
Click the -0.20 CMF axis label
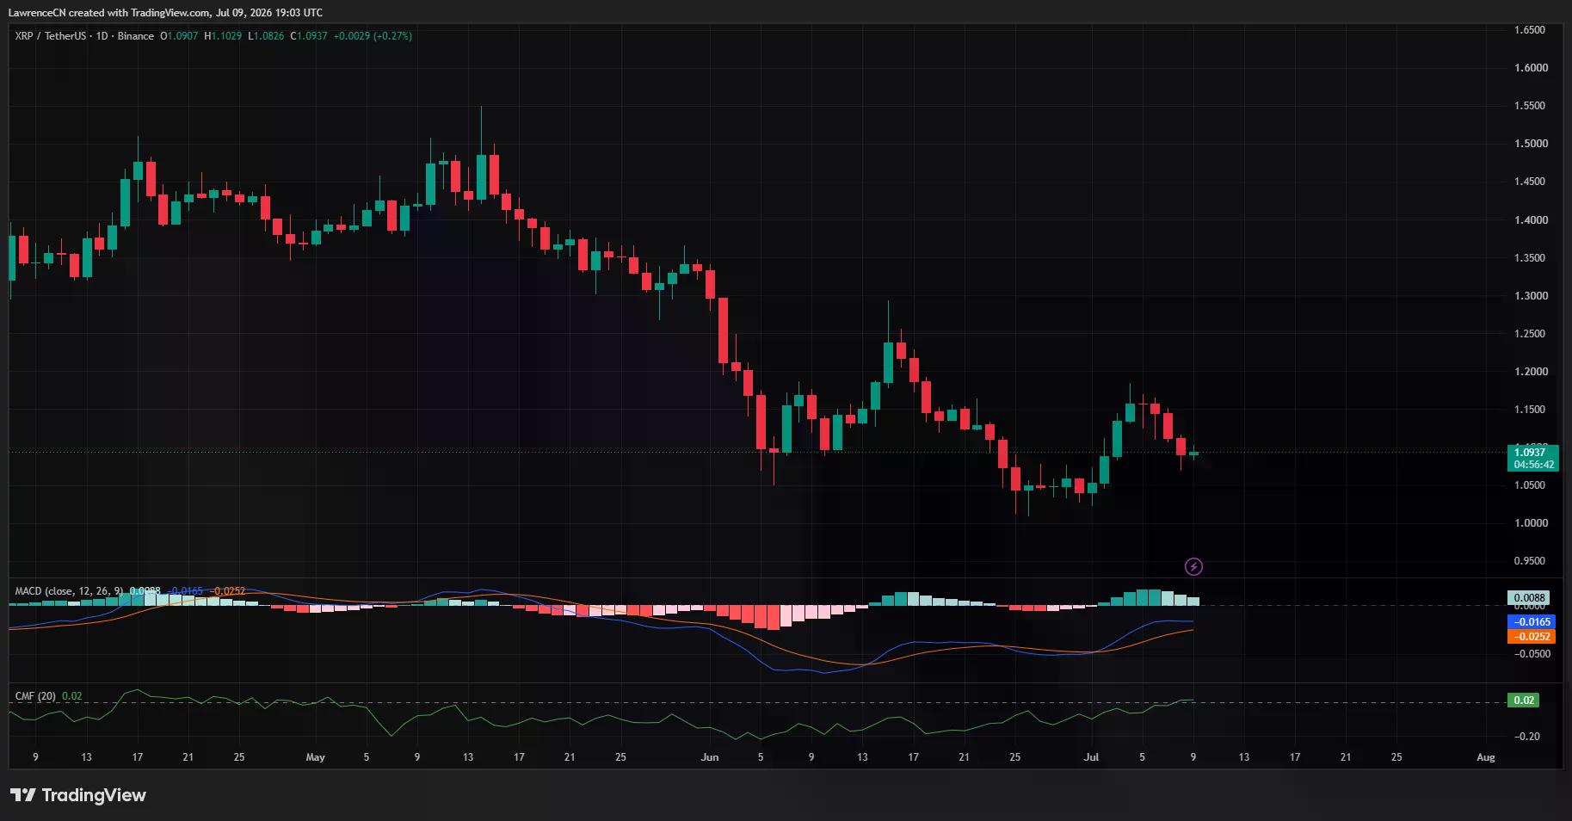tap(1528, 737)
